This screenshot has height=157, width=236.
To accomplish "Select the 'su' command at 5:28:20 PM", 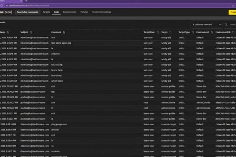I will point(52,146).
